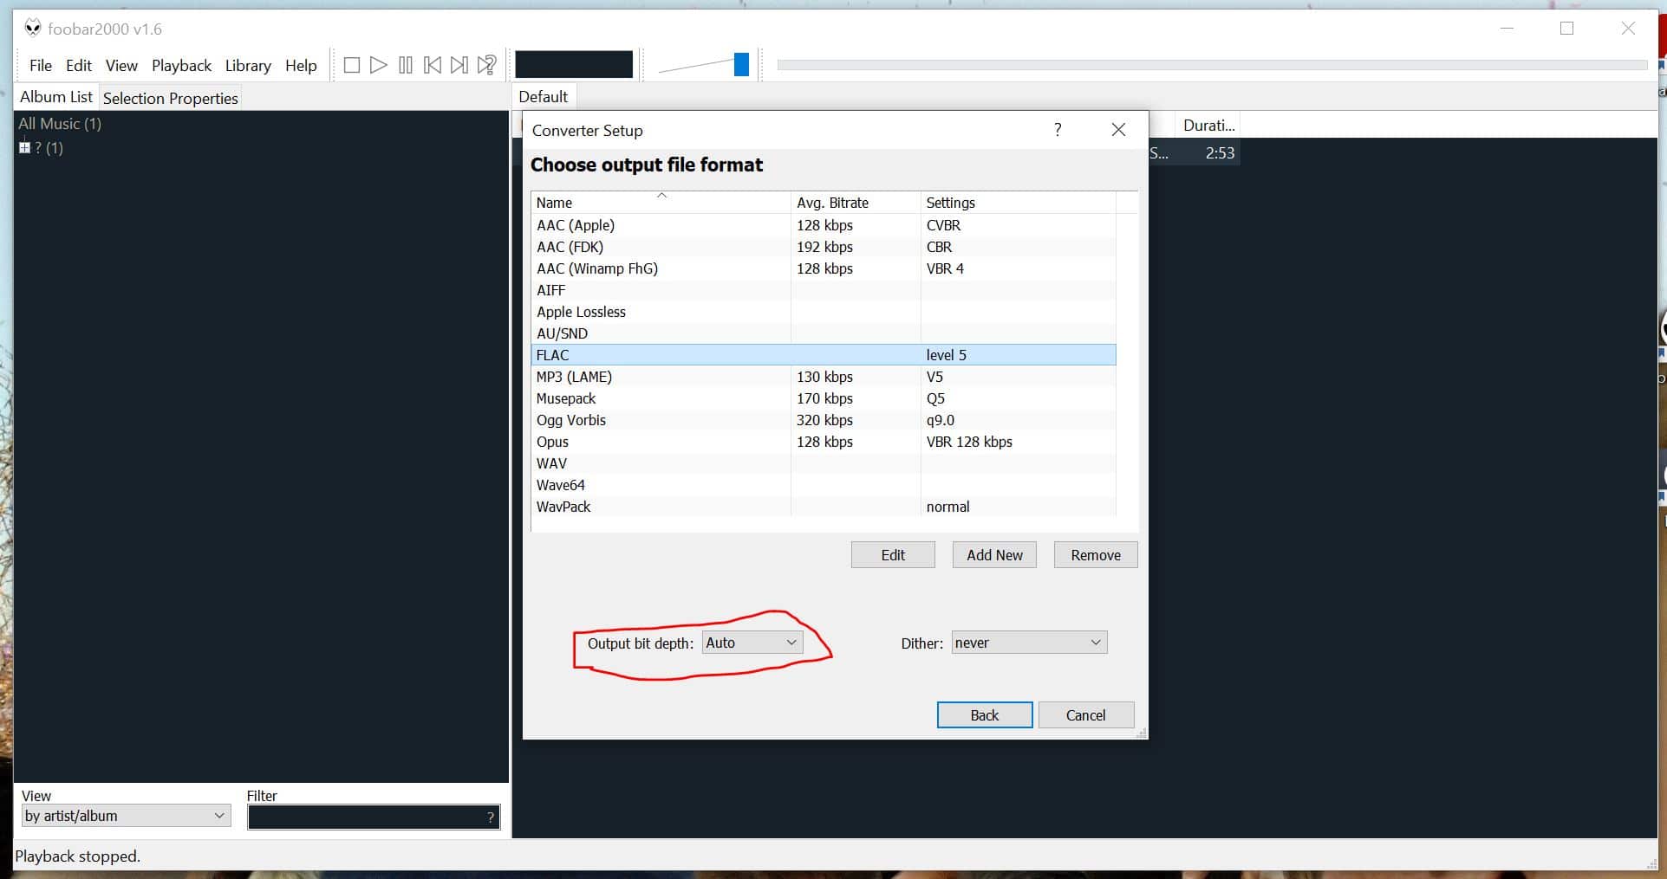Select the Opus format row
This screenshot has width=1667, height=879.
click(824, 442)
